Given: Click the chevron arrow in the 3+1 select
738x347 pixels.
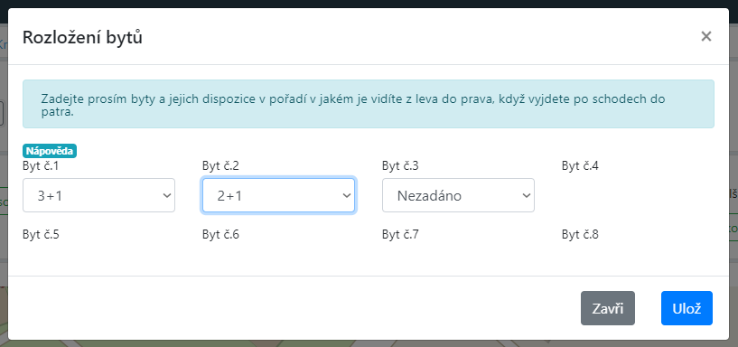Looking at the screenshot, I should (166, 195).
